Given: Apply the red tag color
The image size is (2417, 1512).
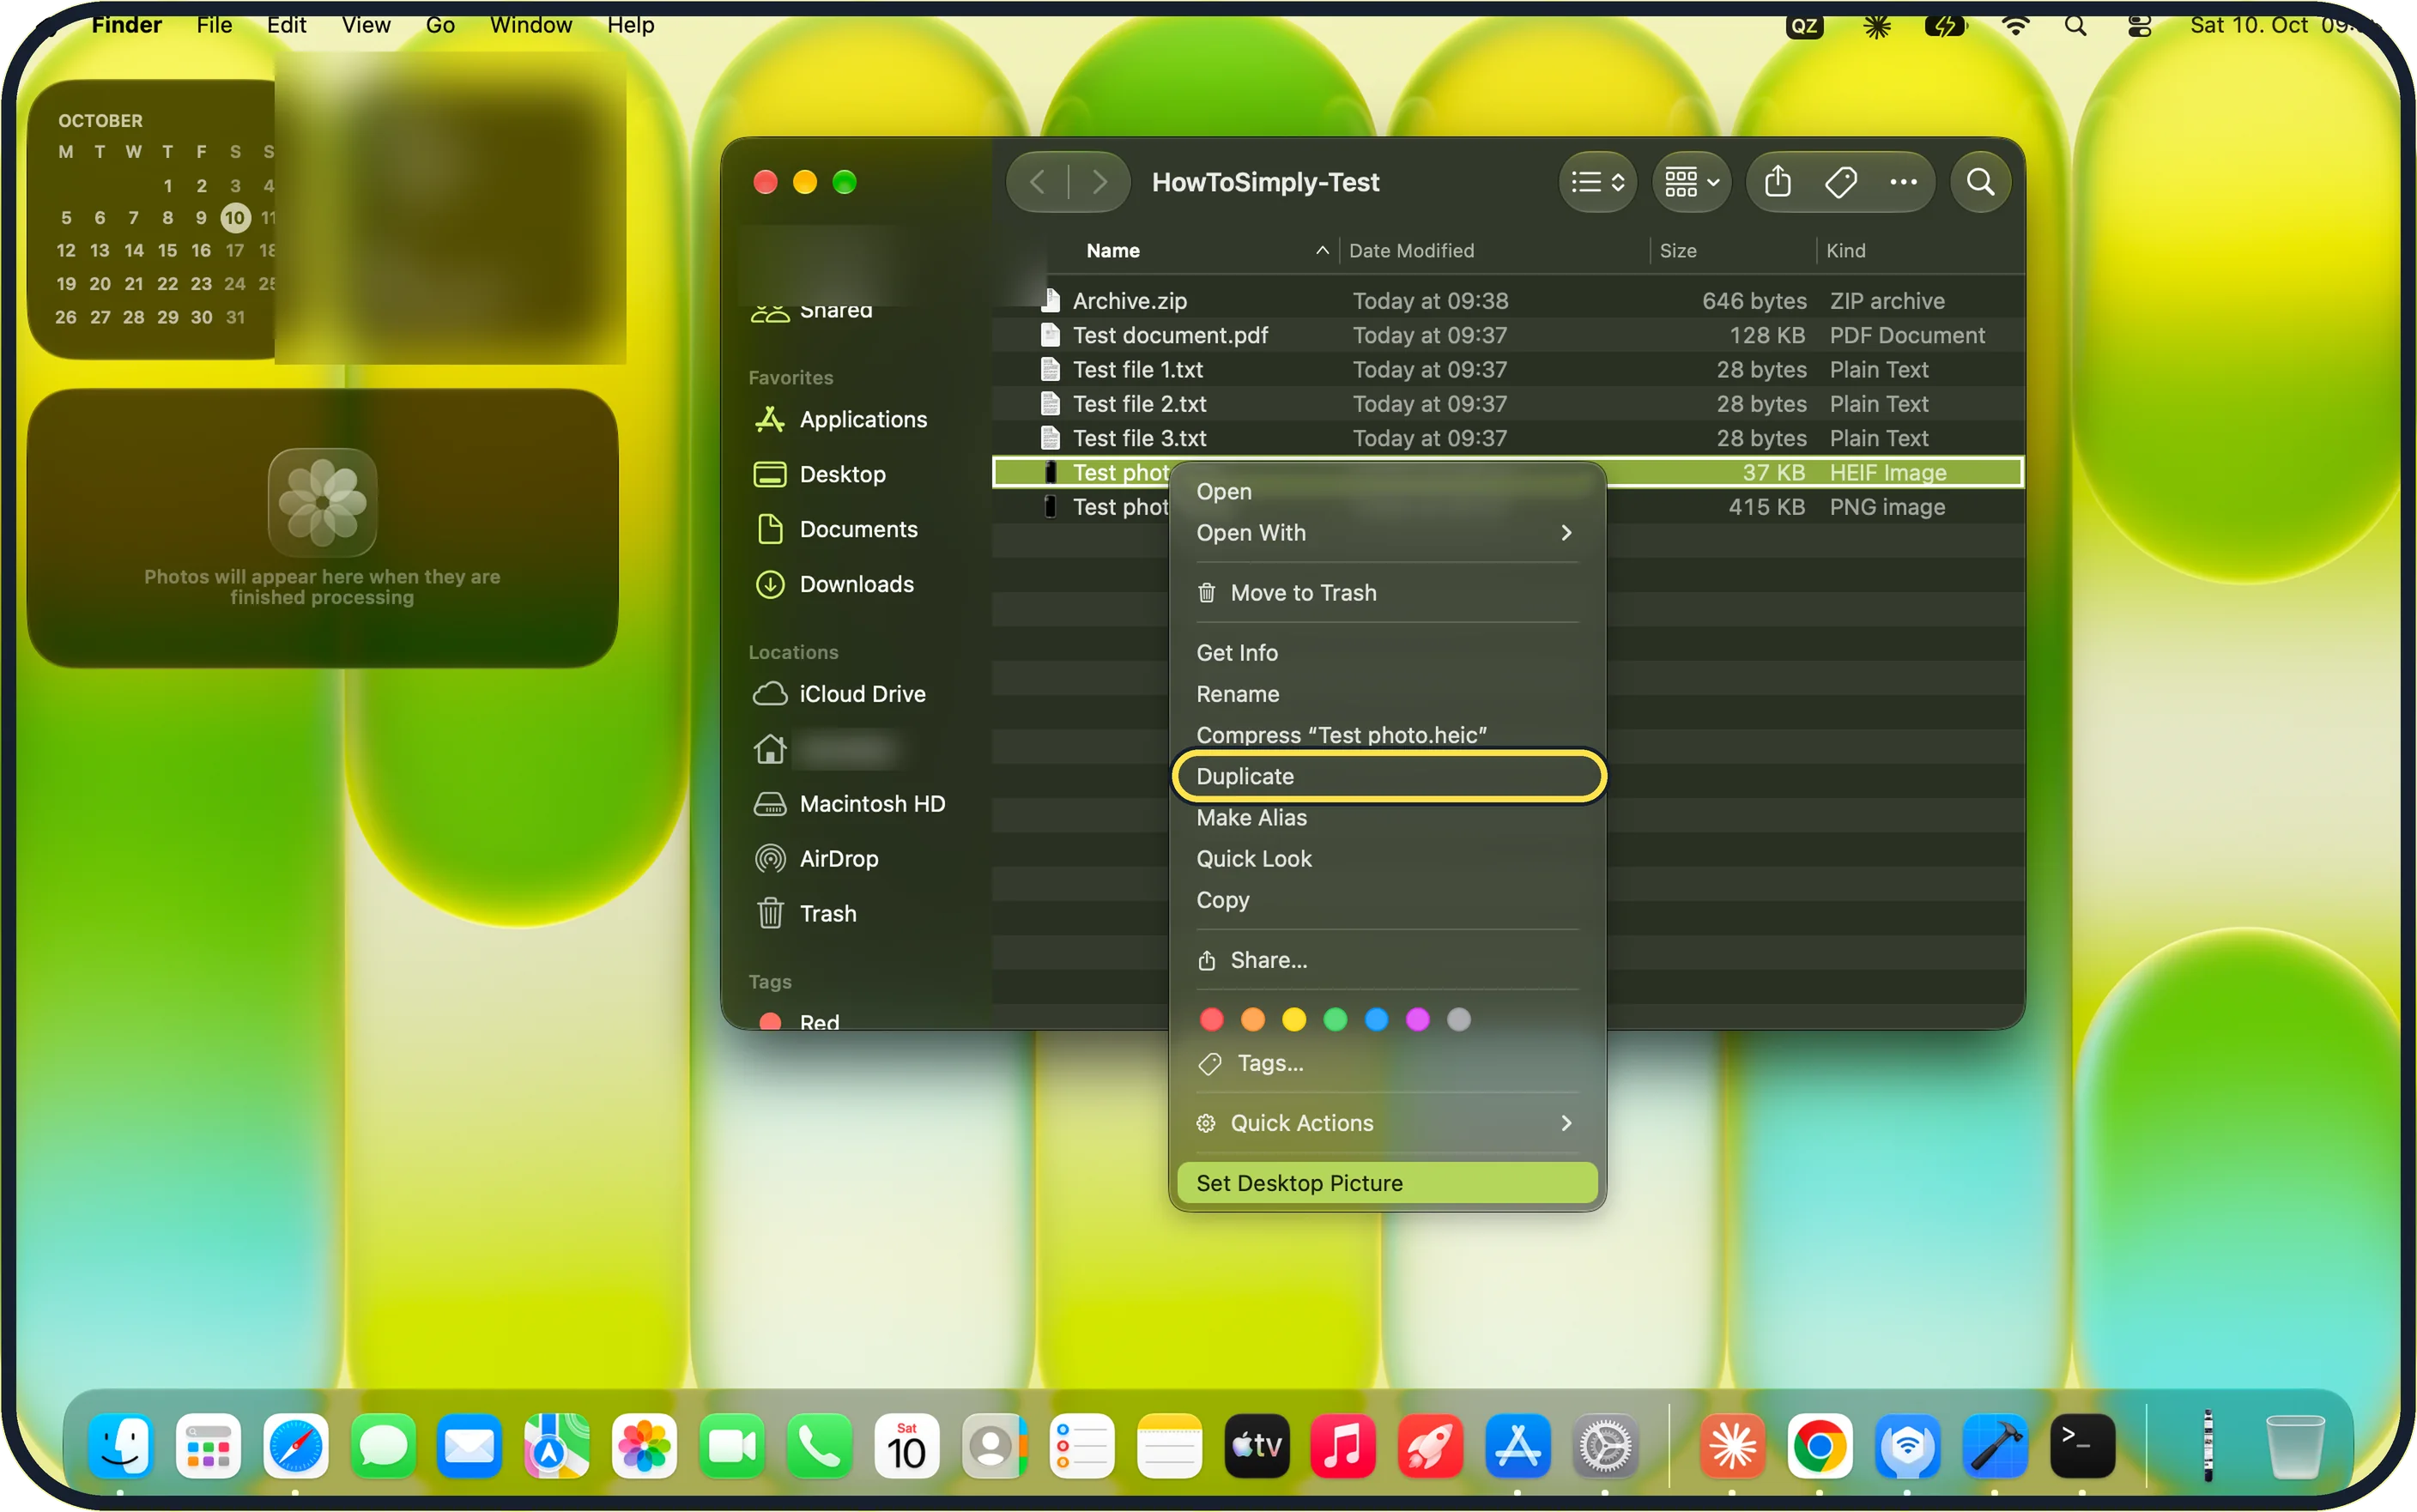Looking at the screenshot, I should tap(1211, 1019).
